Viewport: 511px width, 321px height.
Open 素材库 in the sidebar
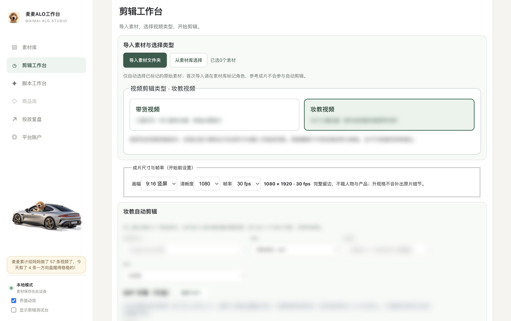(x=46, y=47)
